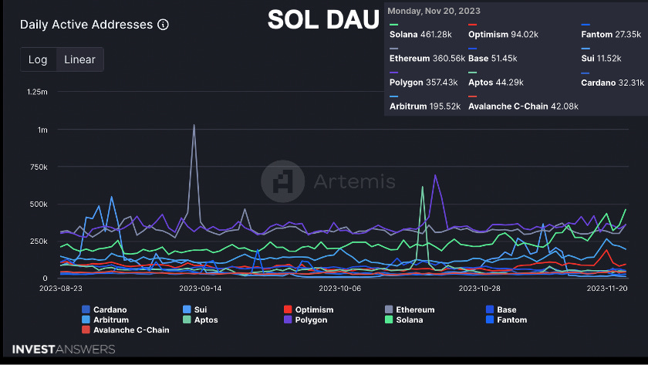Click the 2023-10-06 x-axis date
The height and width of the screenshot is (365, 648).
click(340, 288)
